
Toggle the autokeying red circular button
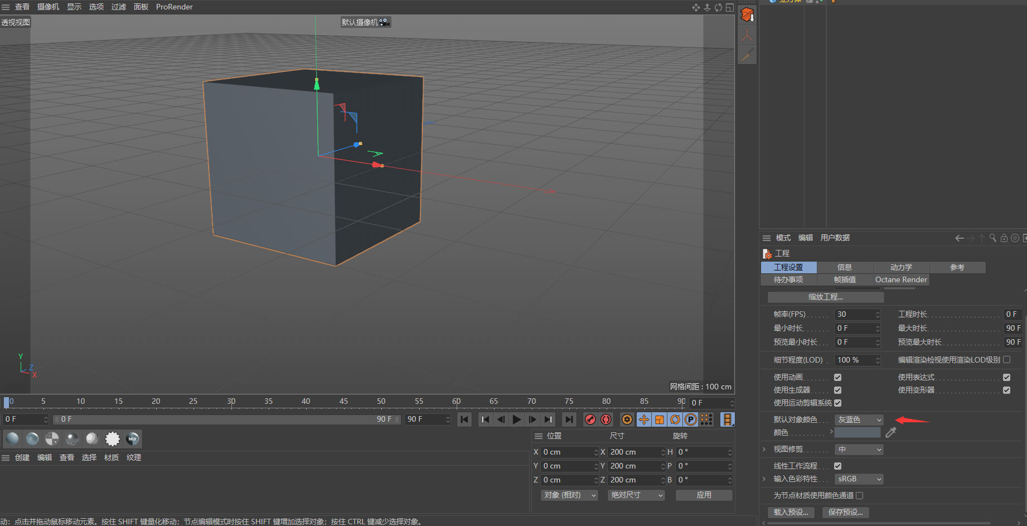pos(606,419)
